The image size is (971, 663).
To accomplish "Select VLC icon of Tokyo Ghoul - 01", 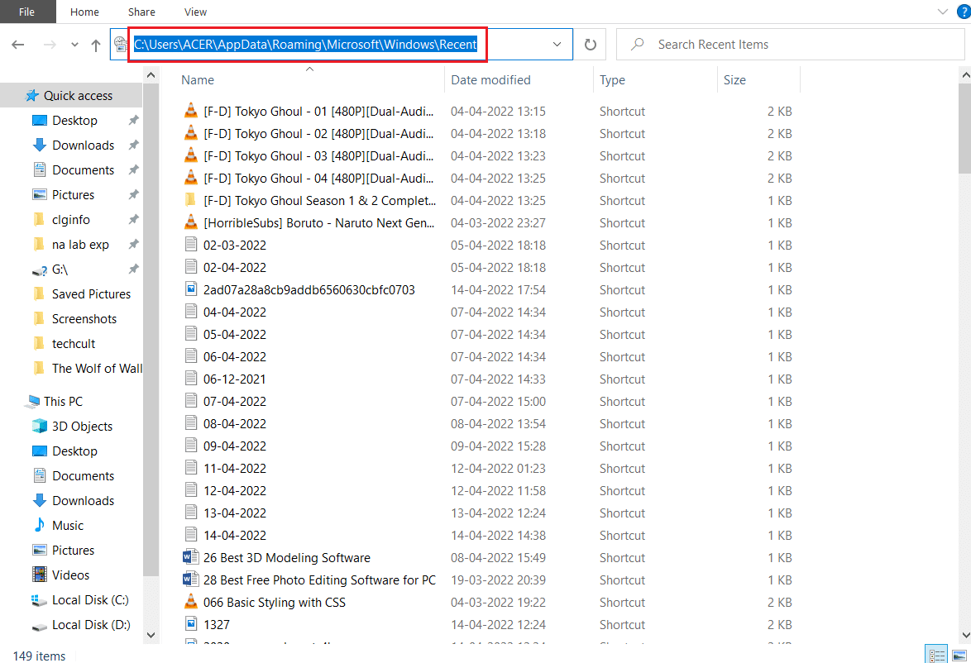I will coord(191,111).
